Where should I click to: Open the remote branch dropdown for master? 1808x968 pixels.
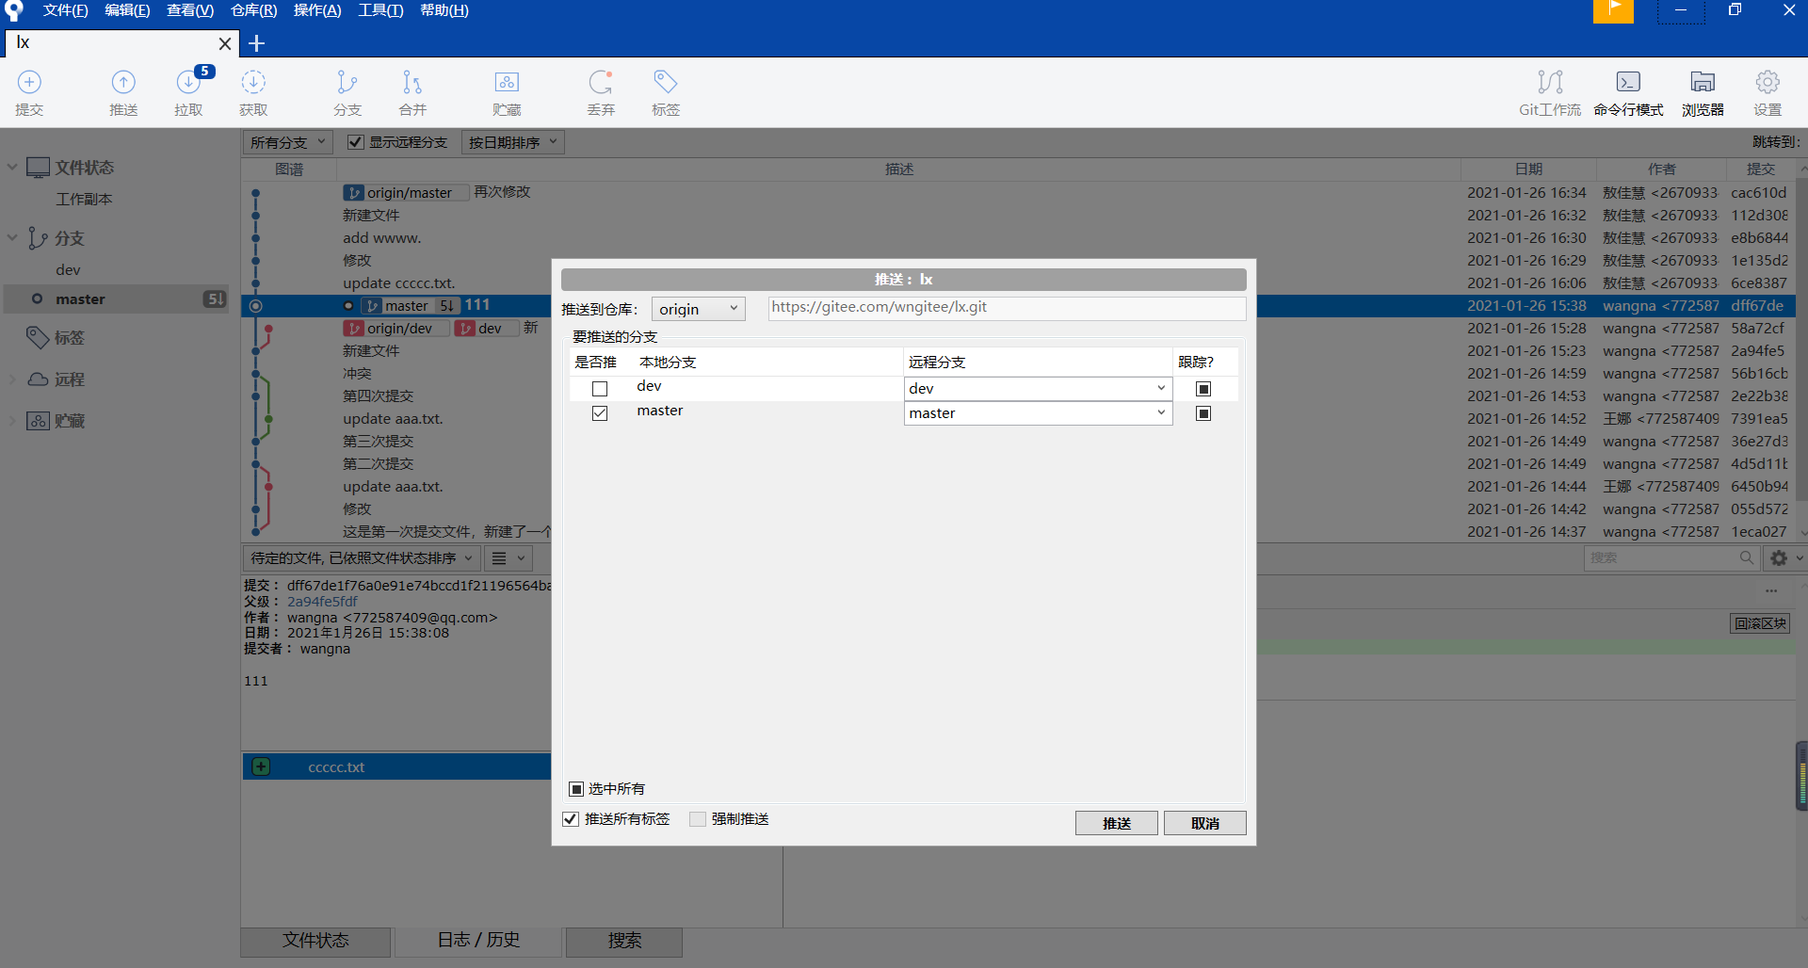1038,413
